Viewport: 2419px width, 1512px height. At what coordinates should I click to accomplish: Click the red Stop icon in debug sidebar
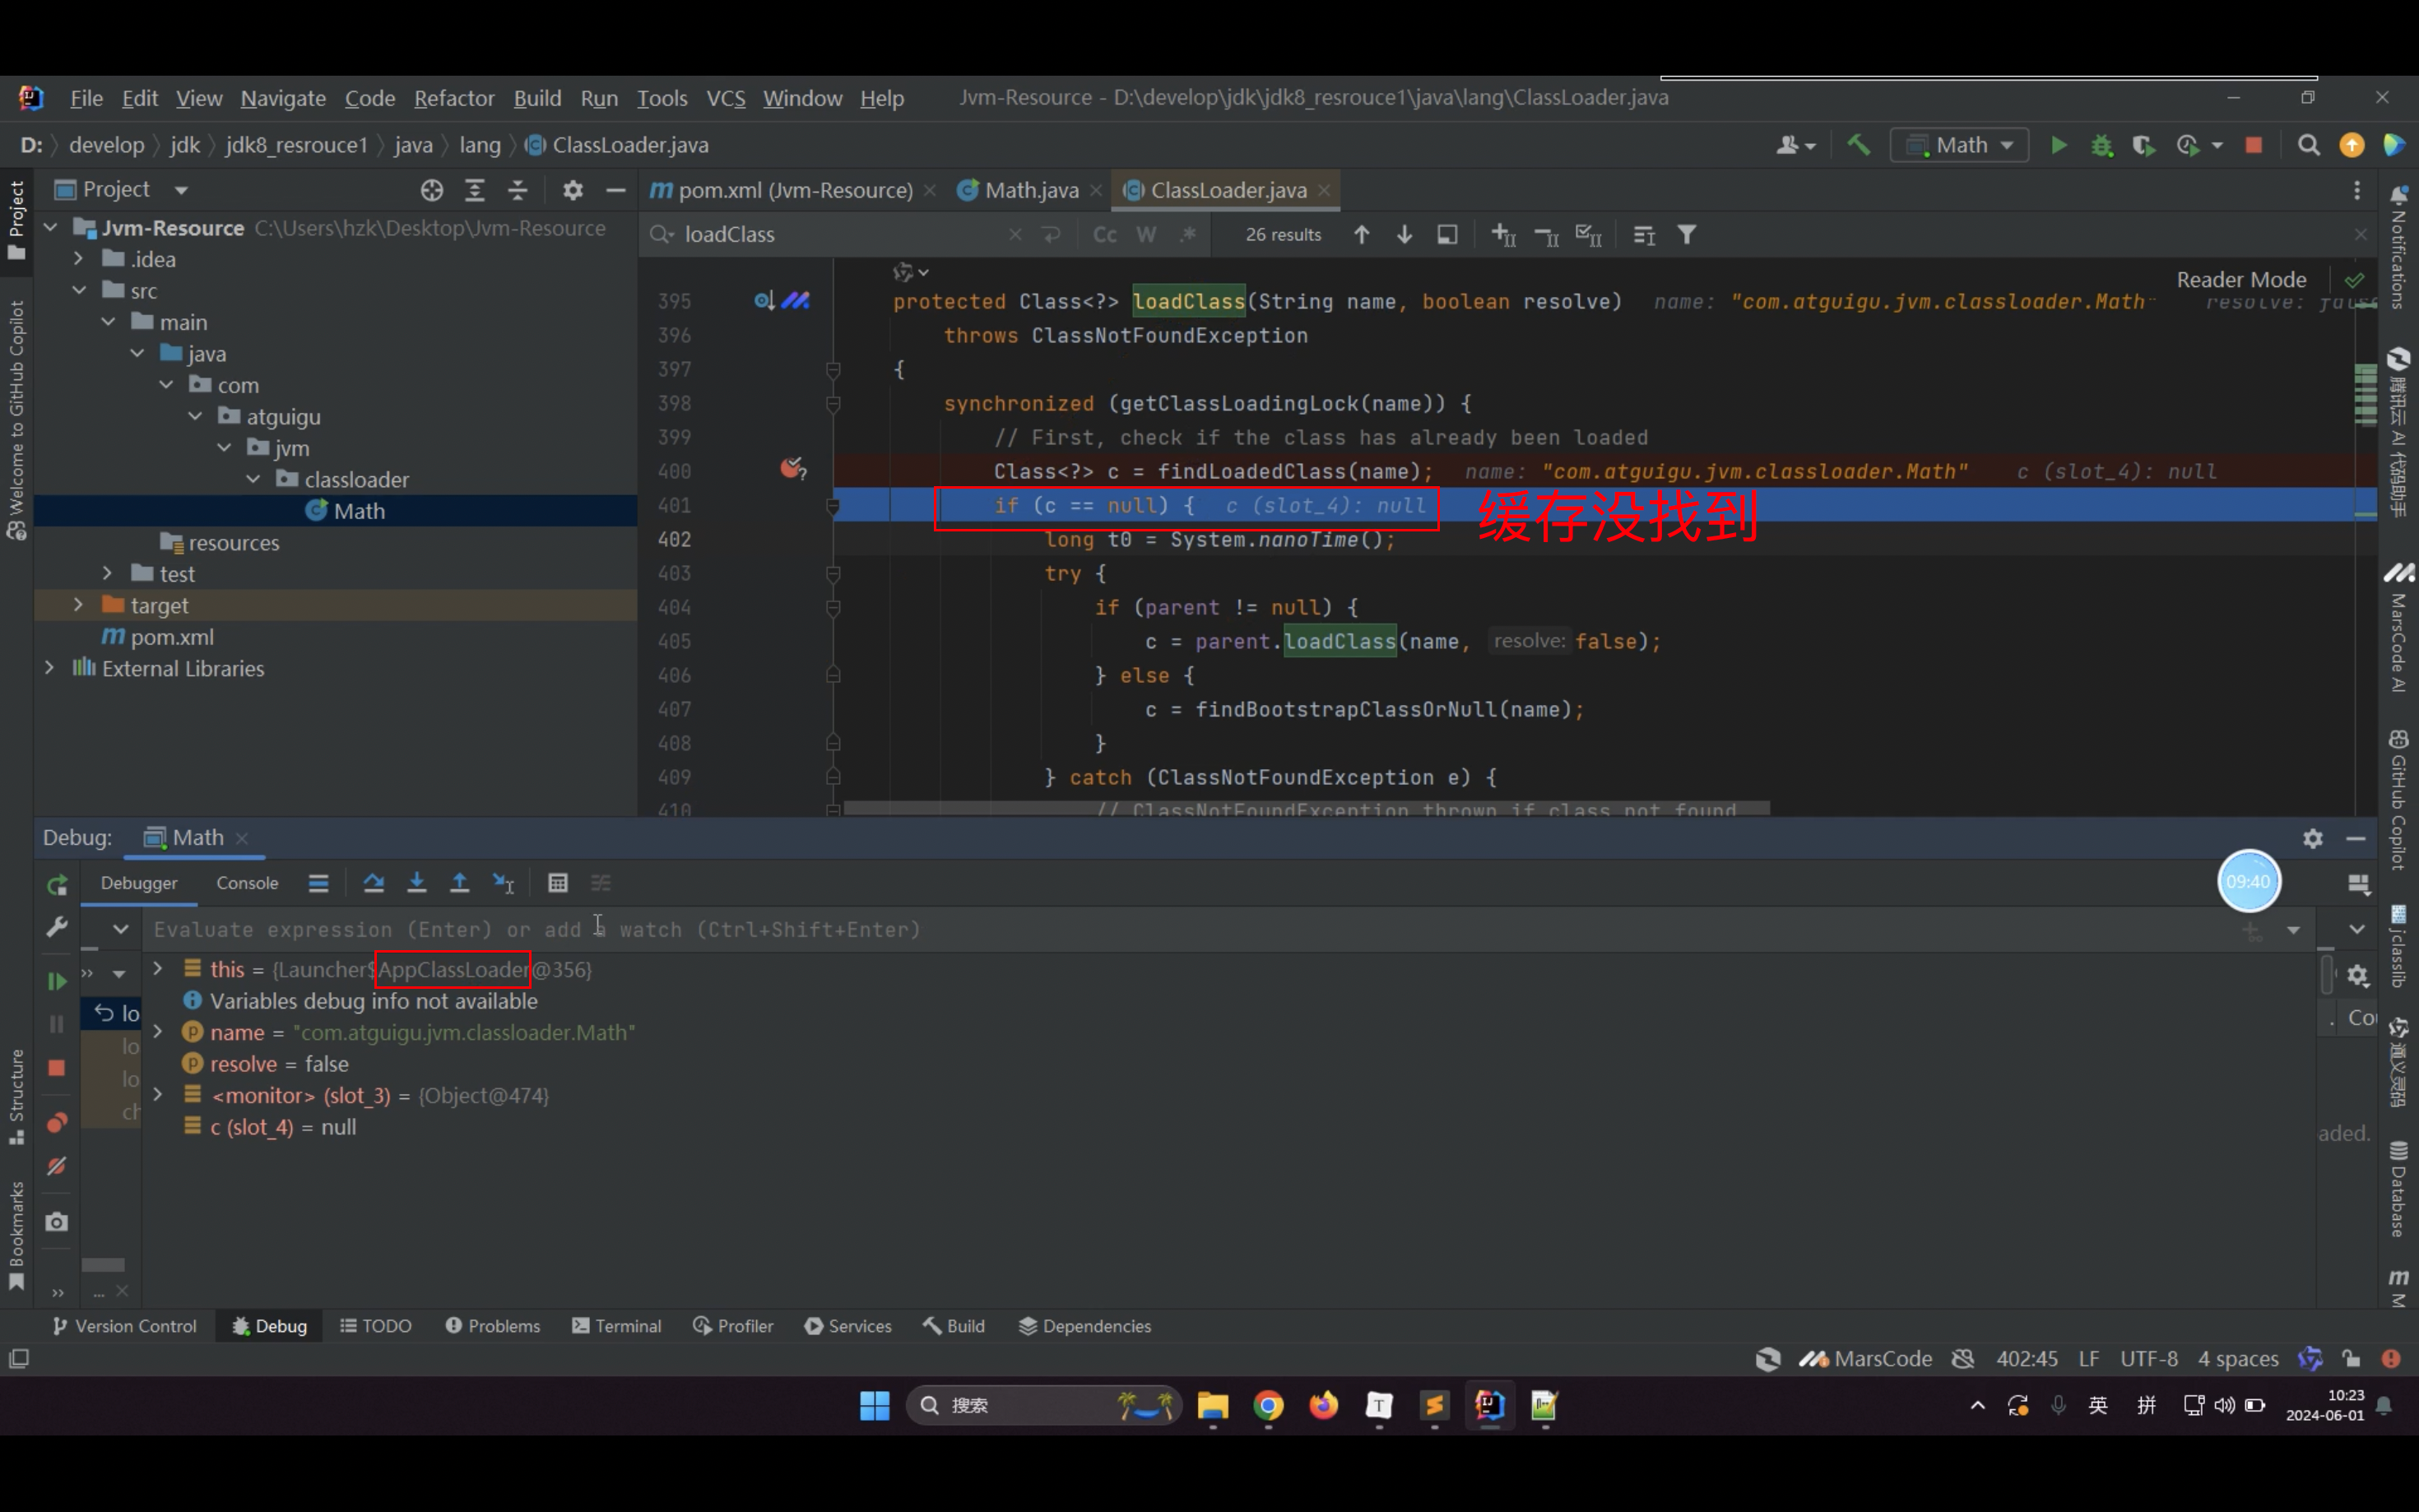[57, 1067]
